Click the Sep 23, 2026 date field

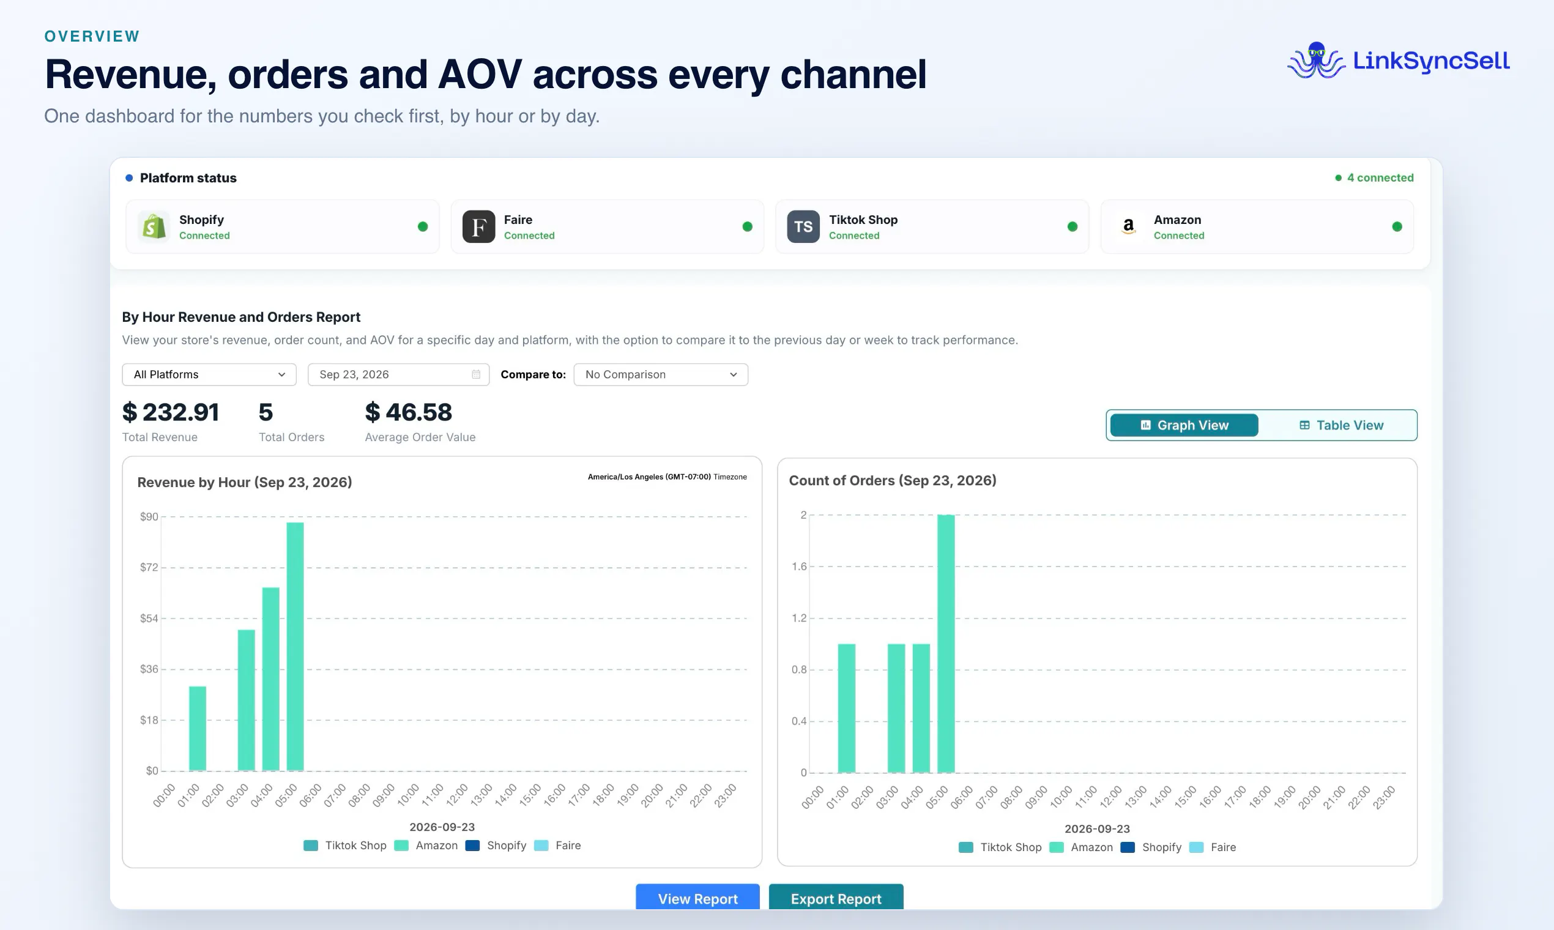[398, 374]
